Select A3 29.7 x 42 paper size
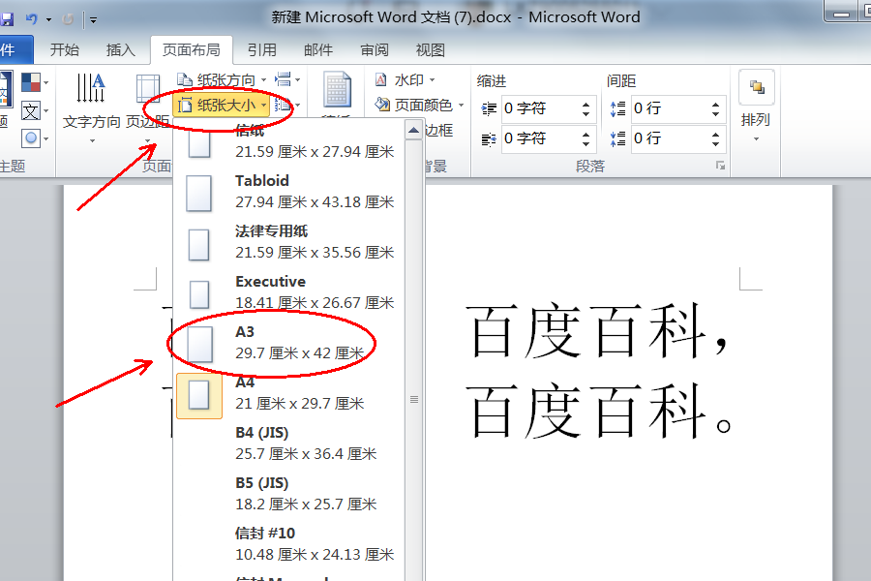The width and height of the screenshot is (871, 581). (290, 343)
